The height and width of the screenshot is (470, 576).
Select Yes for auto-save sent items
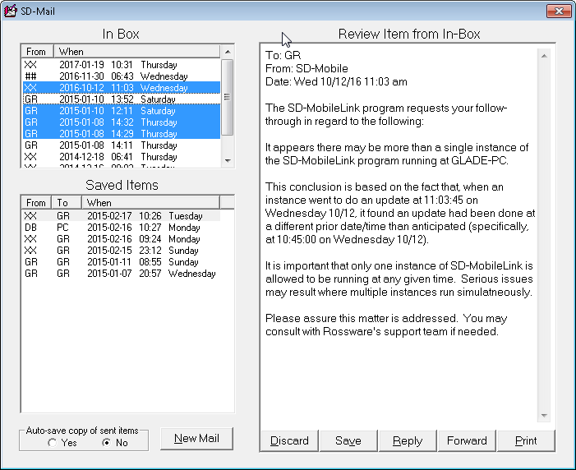[53, 442]
